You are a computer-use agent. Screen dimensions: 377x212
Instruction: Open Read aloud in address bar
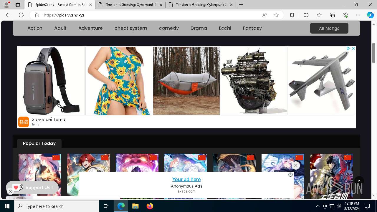pyautogui.click(x=264, y=15)
